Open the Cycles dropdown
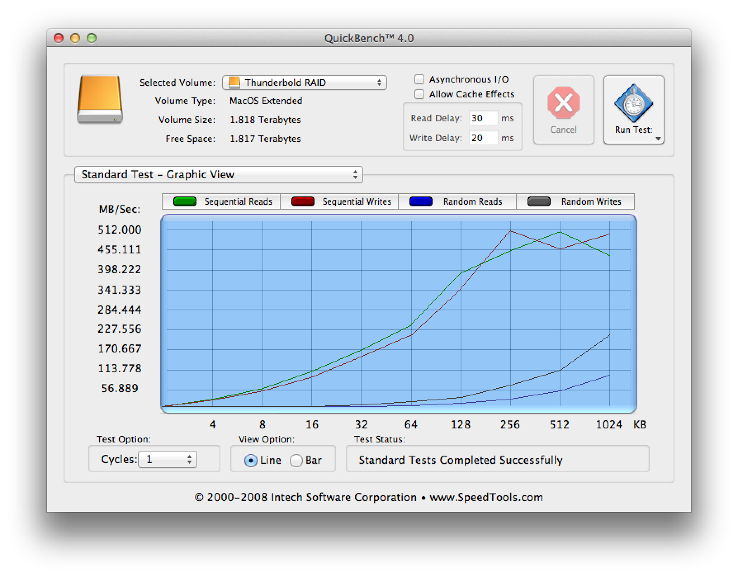 [167, 459]
